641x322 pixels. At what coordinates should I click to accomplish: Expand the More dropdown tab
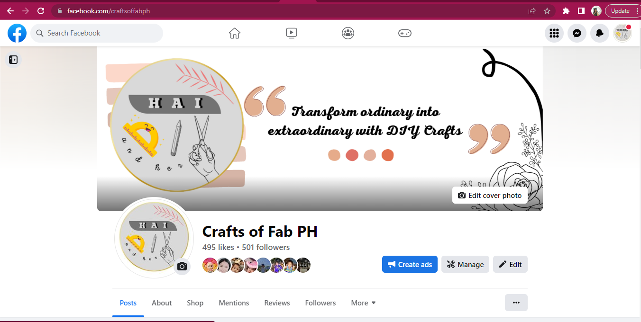(x=363, y=303)
